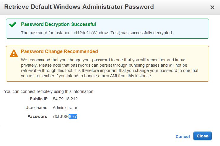
Task: Click the Public IP label
Action: (39, 99)
